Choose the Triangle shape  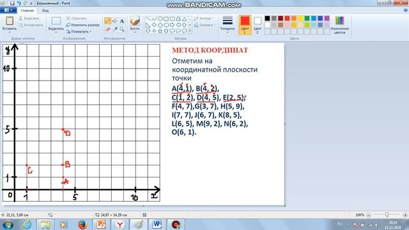tap(185, 19)
